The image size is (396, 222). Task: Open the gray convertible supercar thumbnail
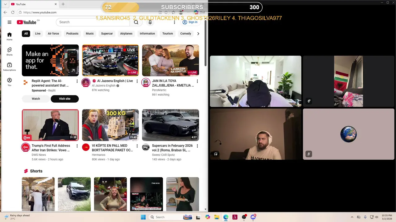[x=170, y=125]
